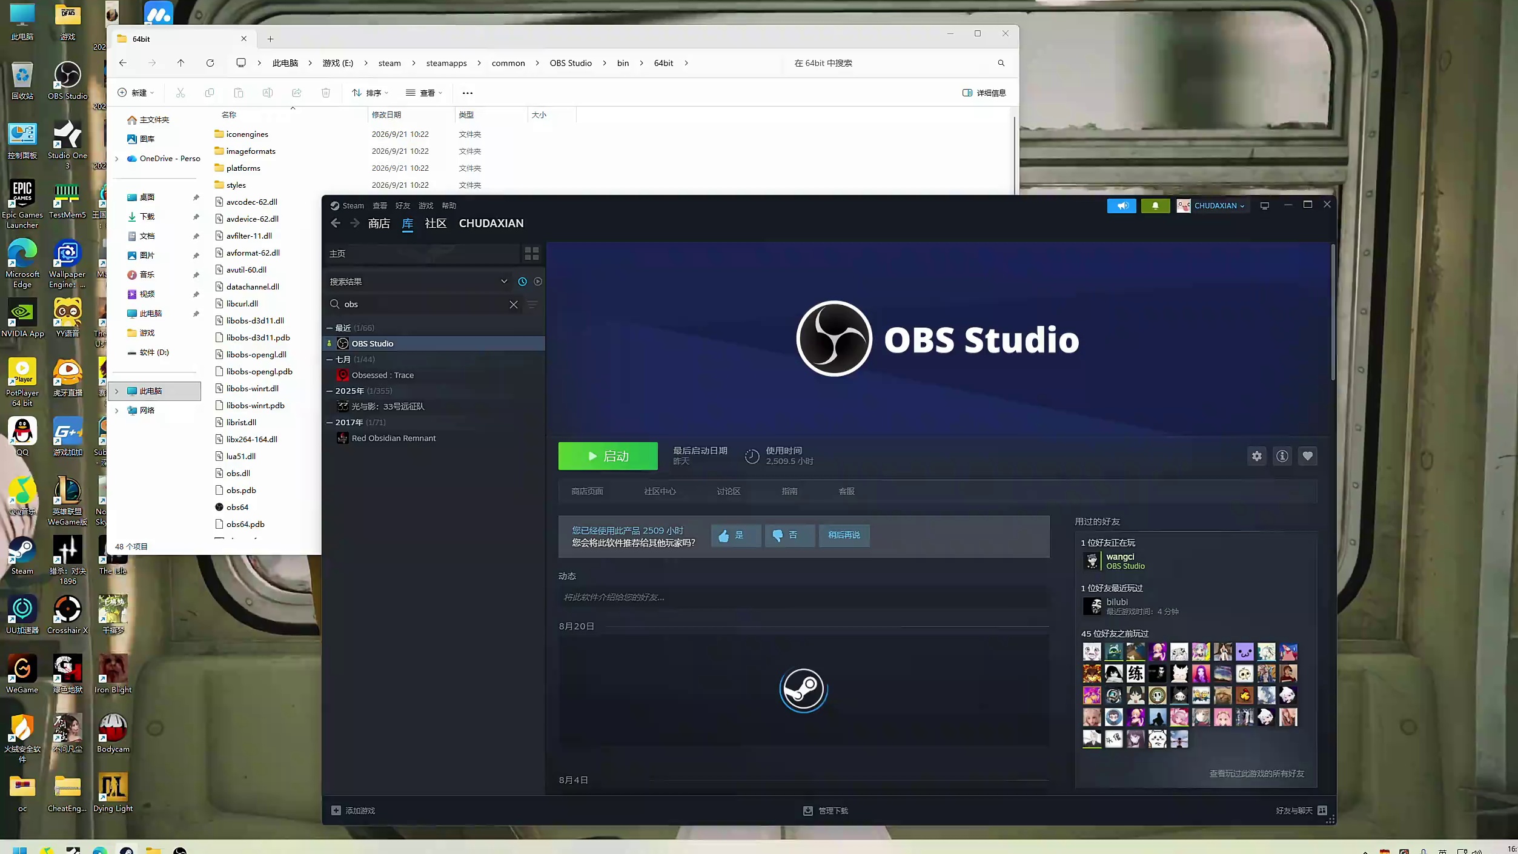
Task: Open 好友与聊天 friends list
Action: coord(1301,811)
